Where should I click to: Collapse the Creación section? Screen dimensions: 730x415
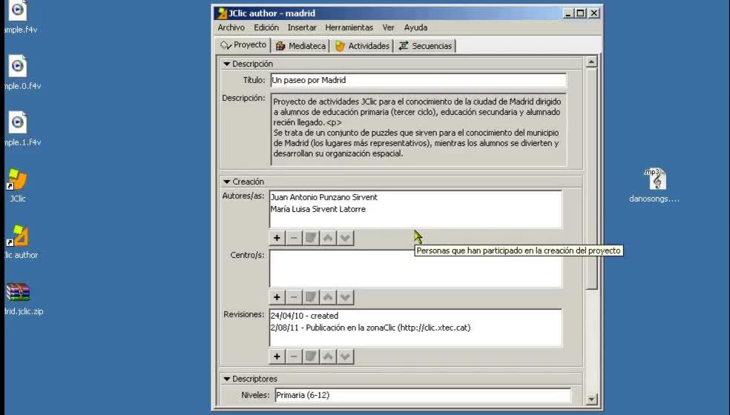pos(227,182)
